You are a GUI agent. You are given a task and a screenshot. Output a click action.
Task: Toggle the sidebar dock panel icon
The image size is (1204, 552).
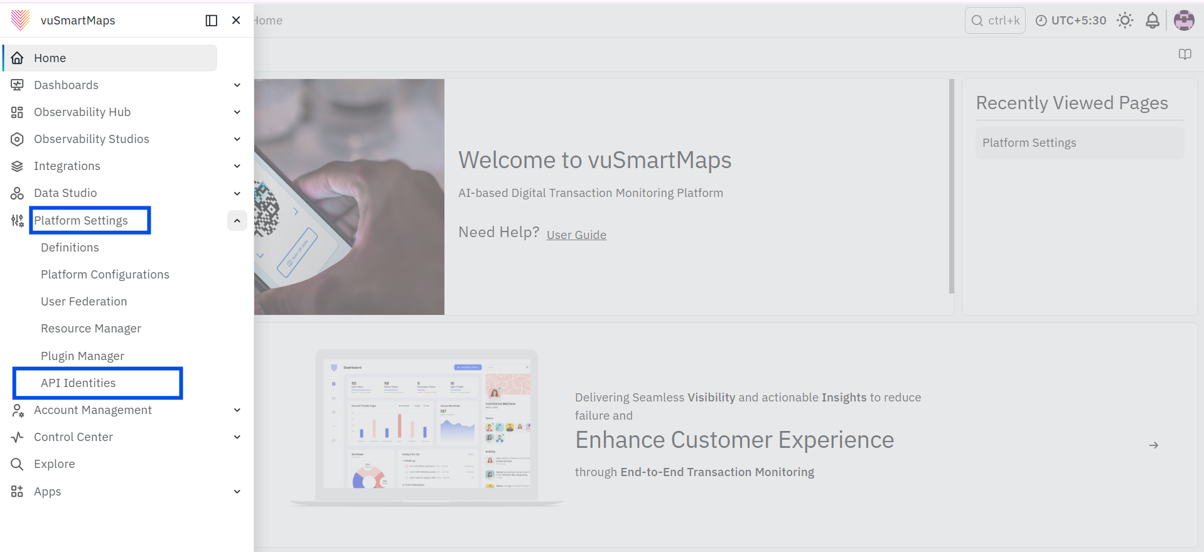point(212,21)
